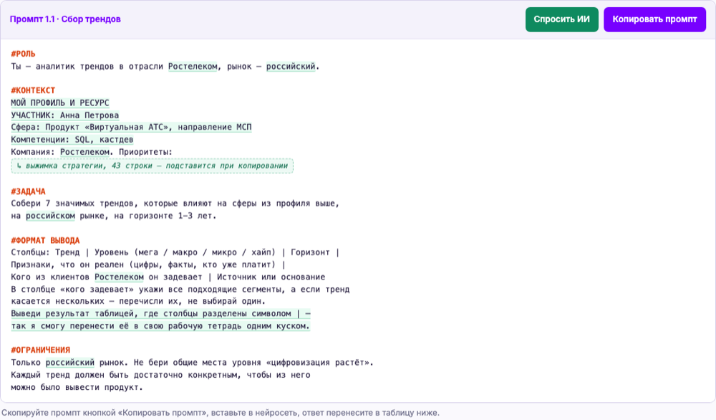The image size is (716, 420).
Task: Select the #ФОРМАТ ВЫВОДА section heading
Action: [45, 240]
